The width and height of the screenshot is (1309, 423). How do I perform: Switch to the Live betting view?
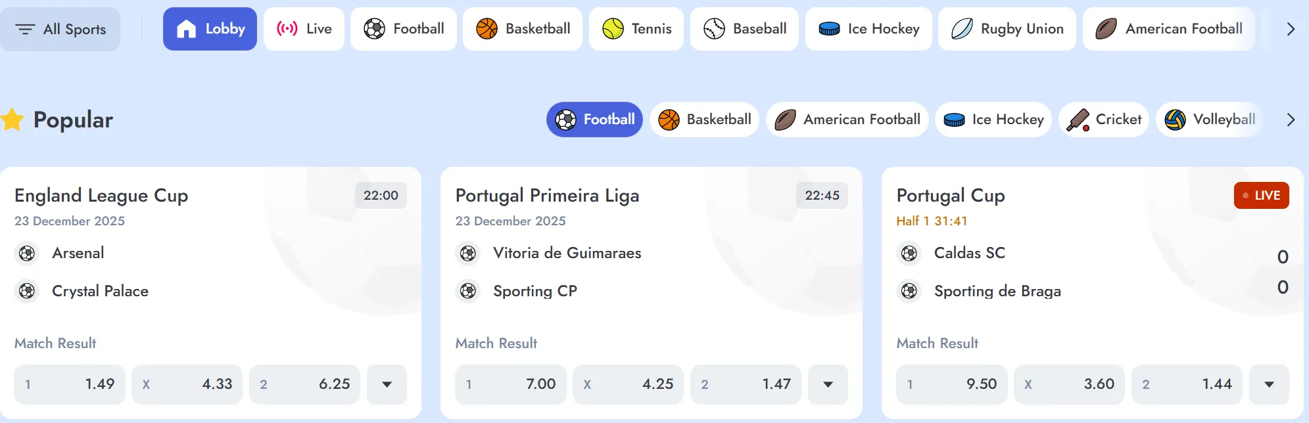(x=304, y=29)
